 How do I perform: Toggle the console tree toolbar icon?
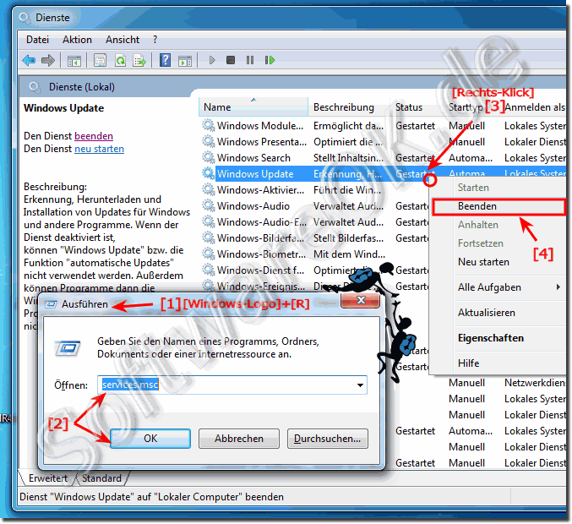[74, 61]
